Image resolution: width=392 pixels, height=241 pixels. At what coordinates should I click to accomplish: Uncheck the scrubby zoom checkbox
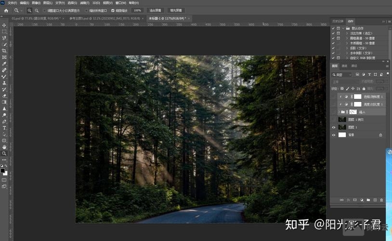point(113,11)
